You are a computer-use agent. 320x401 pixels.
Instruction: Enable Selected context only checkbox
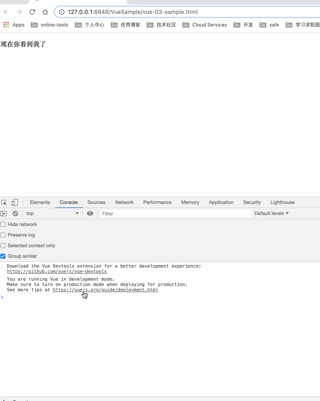tap(3, 246)
